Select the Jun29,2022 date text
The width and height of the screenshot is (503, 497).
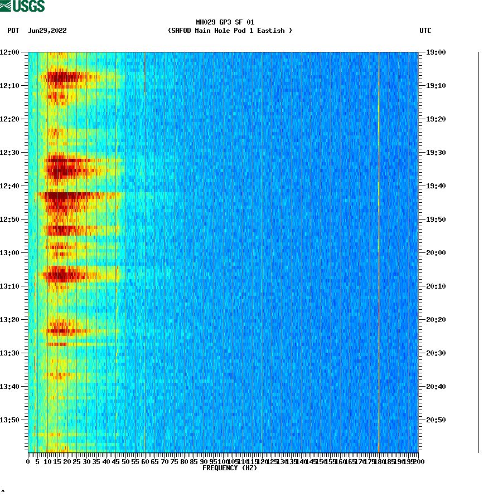(x=47, y=31)
